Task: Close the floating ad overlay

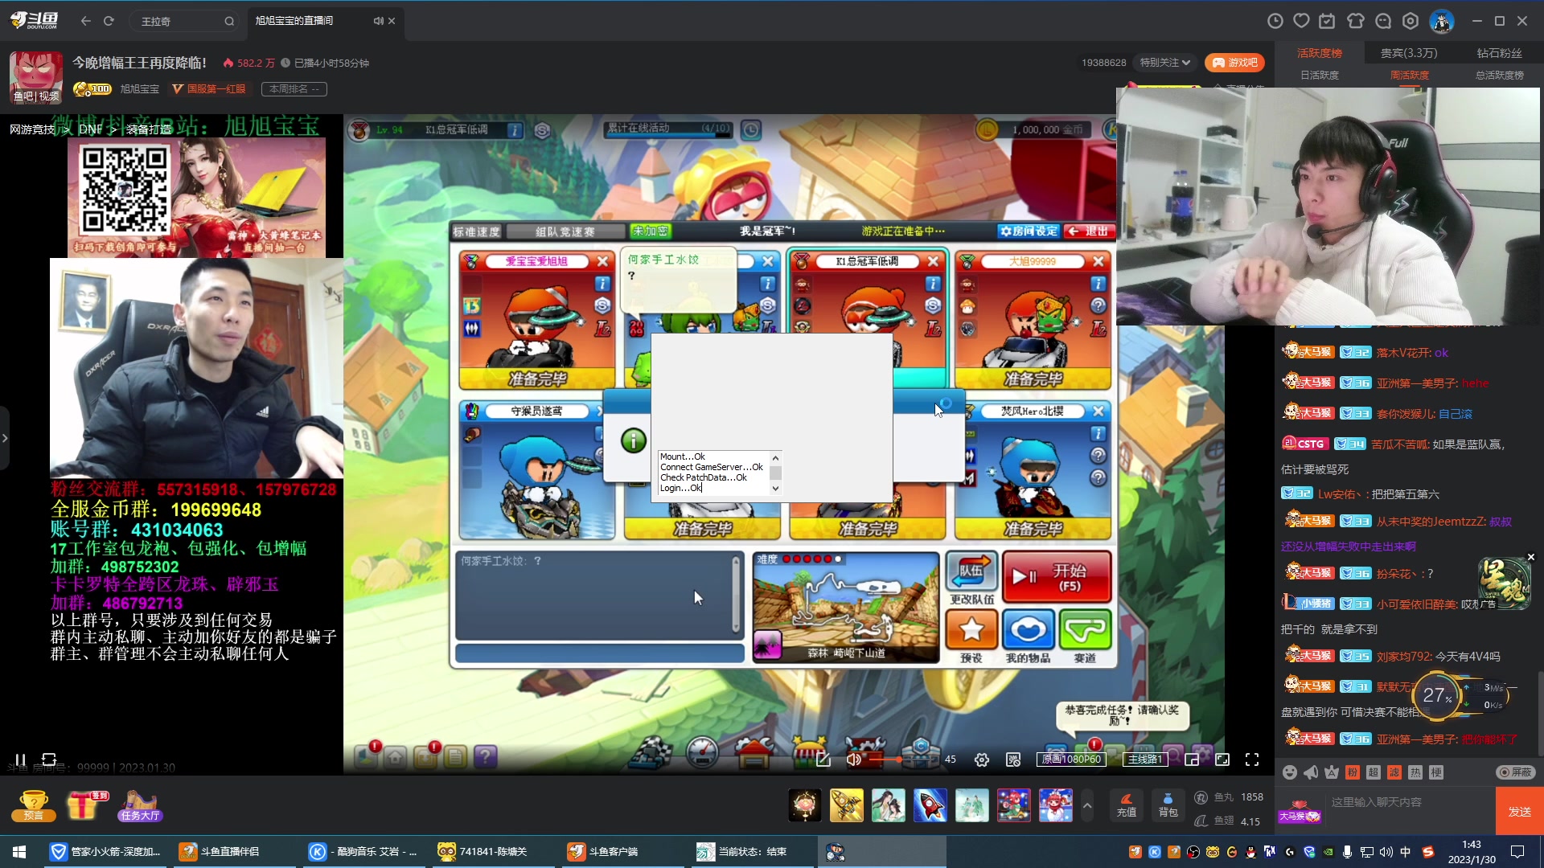Action: point(1531,557)
